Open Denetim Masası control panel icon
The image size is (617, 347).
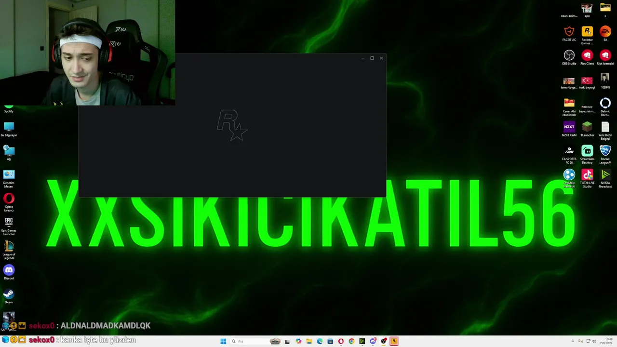[9, 178]
